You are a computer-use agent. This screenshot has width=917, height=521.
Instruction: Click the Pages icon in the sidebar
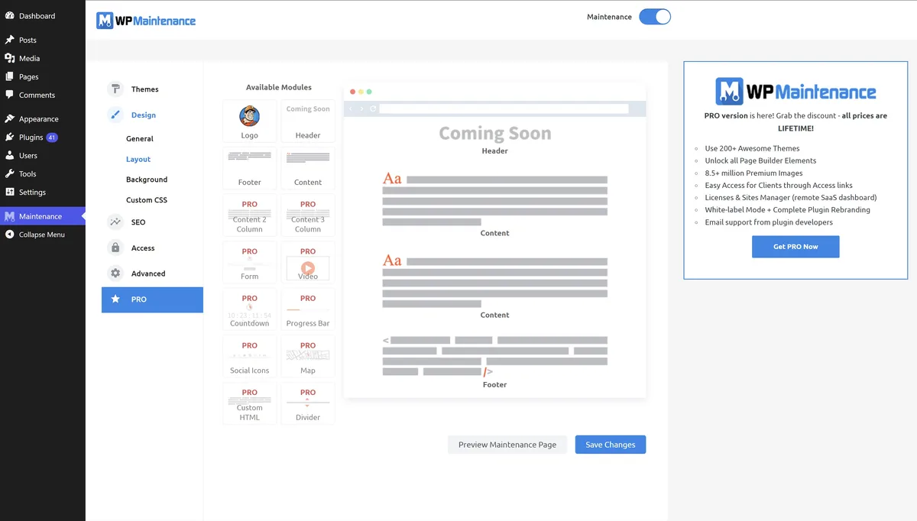(9, 76)
